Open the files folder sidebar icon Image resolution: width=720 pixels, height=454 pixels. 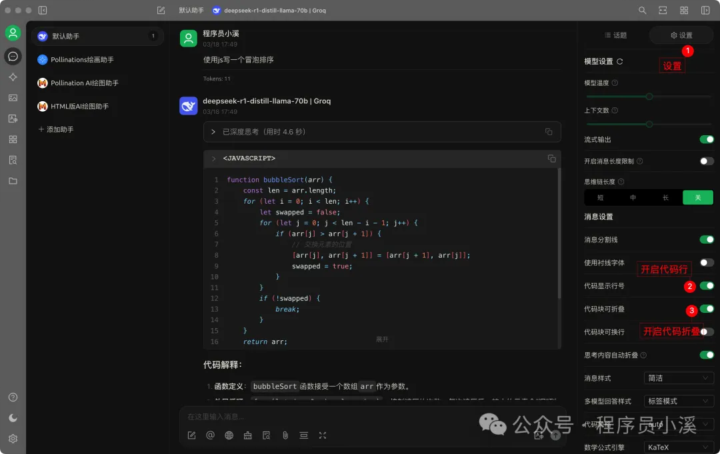pyautogui.click(x=13, y=180)
